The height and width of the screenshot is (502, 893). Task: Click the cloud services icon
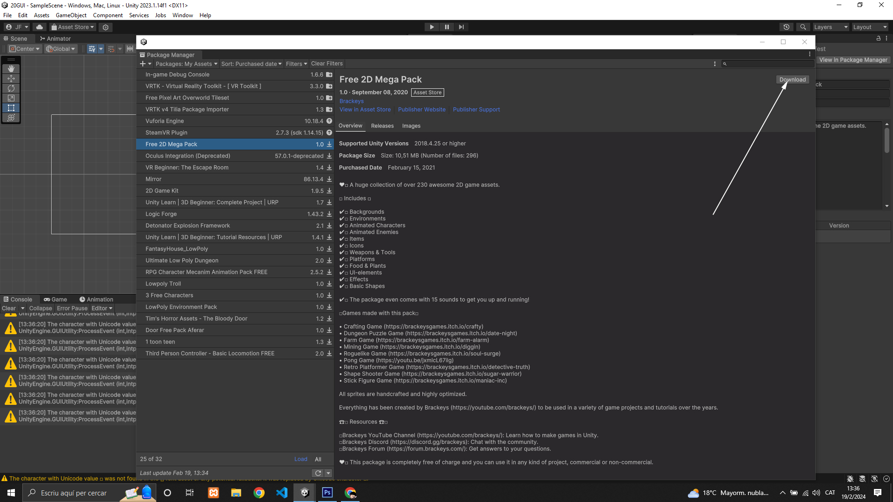[x=40, y=27]
